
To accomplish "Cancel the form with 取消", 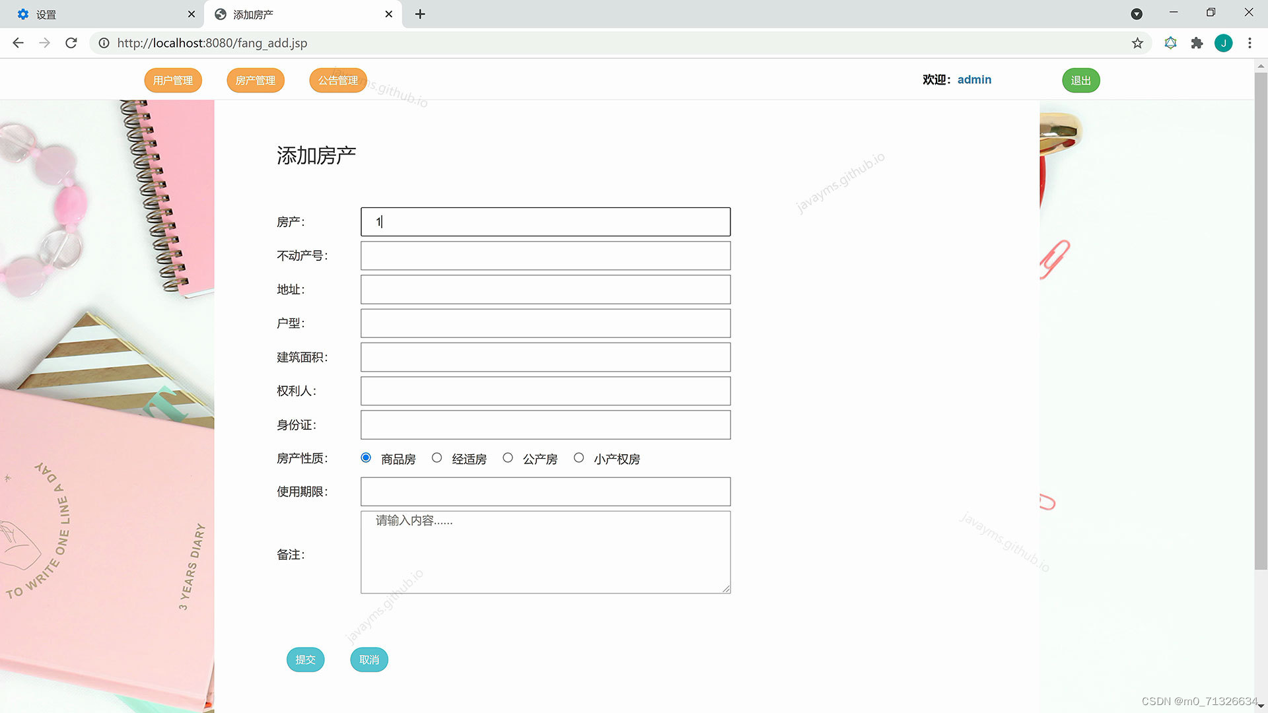I will pos(369,660).
